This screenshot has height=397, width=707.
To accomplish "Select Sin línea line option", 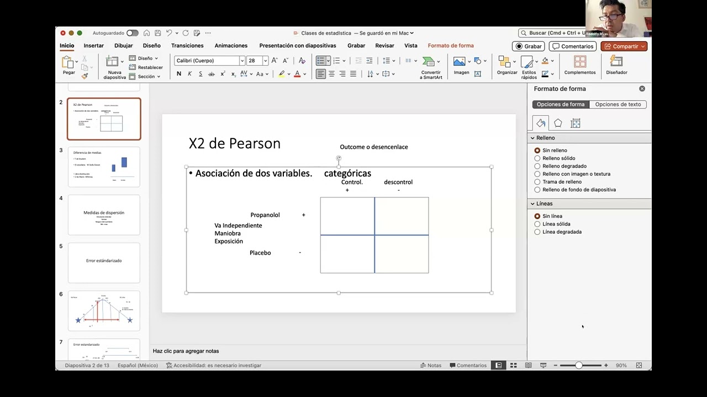I will point(537,216).
